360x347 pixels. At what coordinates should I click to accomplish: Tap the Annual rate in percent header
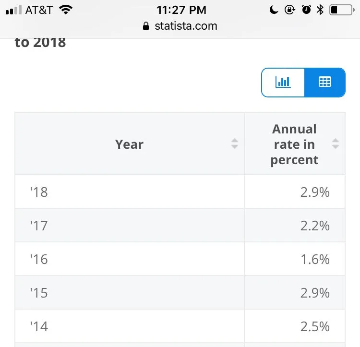click(x=294, y=144)
